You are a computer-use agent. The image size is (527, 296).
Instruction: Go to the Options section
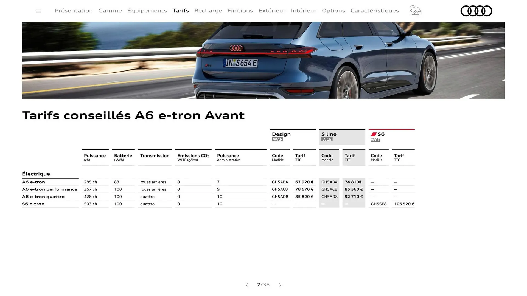(333, 11)
